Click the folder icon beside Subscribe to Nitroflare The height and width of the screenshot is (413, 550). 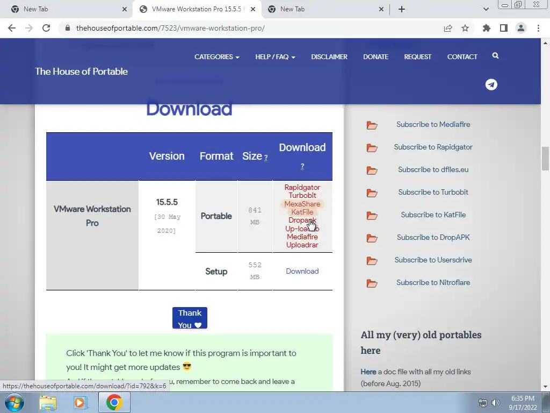tap(372, 283)
